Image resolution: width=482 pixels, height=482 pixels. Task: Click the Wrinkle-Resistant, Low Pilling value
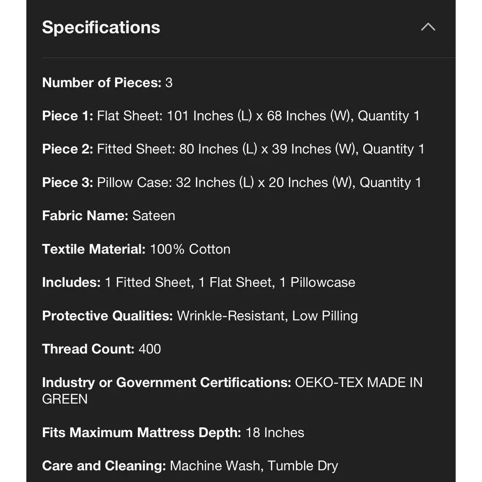pos(268,316)
